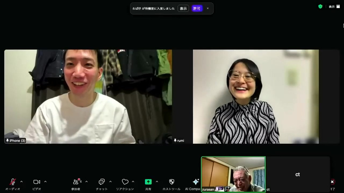Open the view layout (表示) menu

334,6
